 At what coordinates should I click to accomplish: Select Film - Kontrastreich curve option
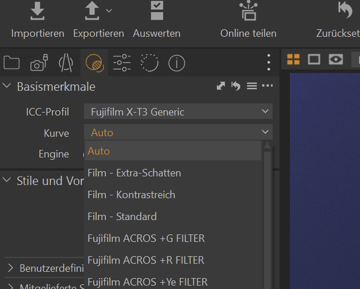[131, 195]
